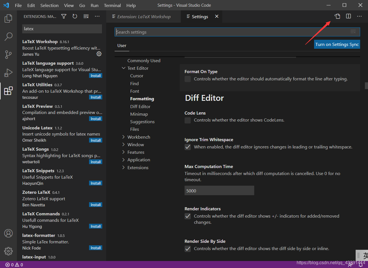Install LaTeX Preview extension
The image size is (368, 268).
pyautogui.click(x=96, y=119)
